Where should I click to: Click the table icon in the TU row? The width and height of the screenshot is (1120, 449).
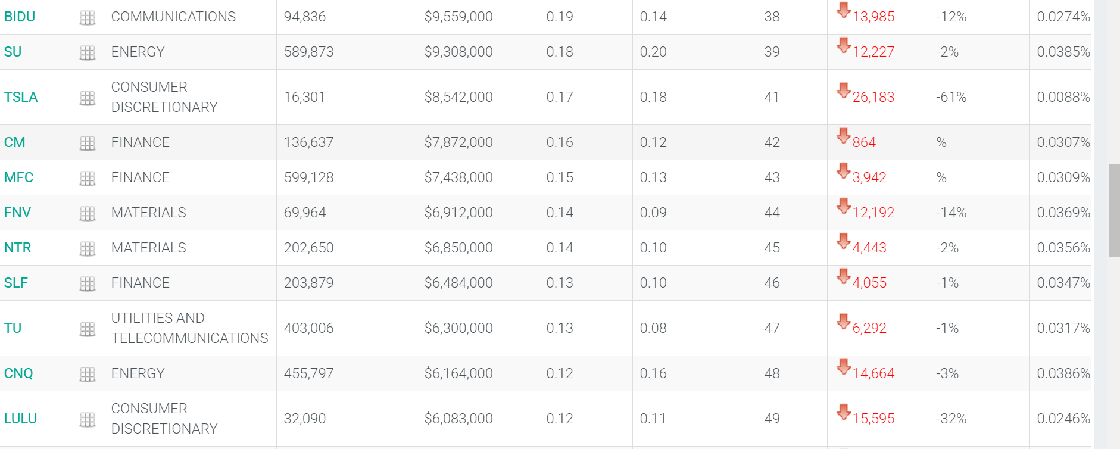coord(88,329)
